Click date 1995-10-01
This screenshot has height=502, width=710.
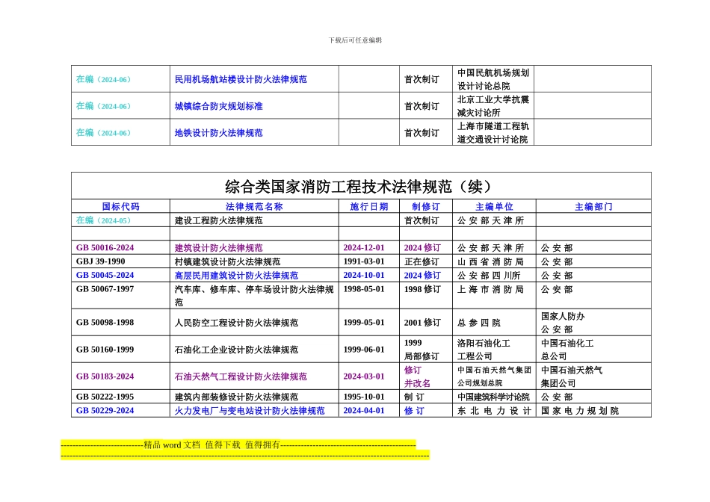[x=364, y=397]
